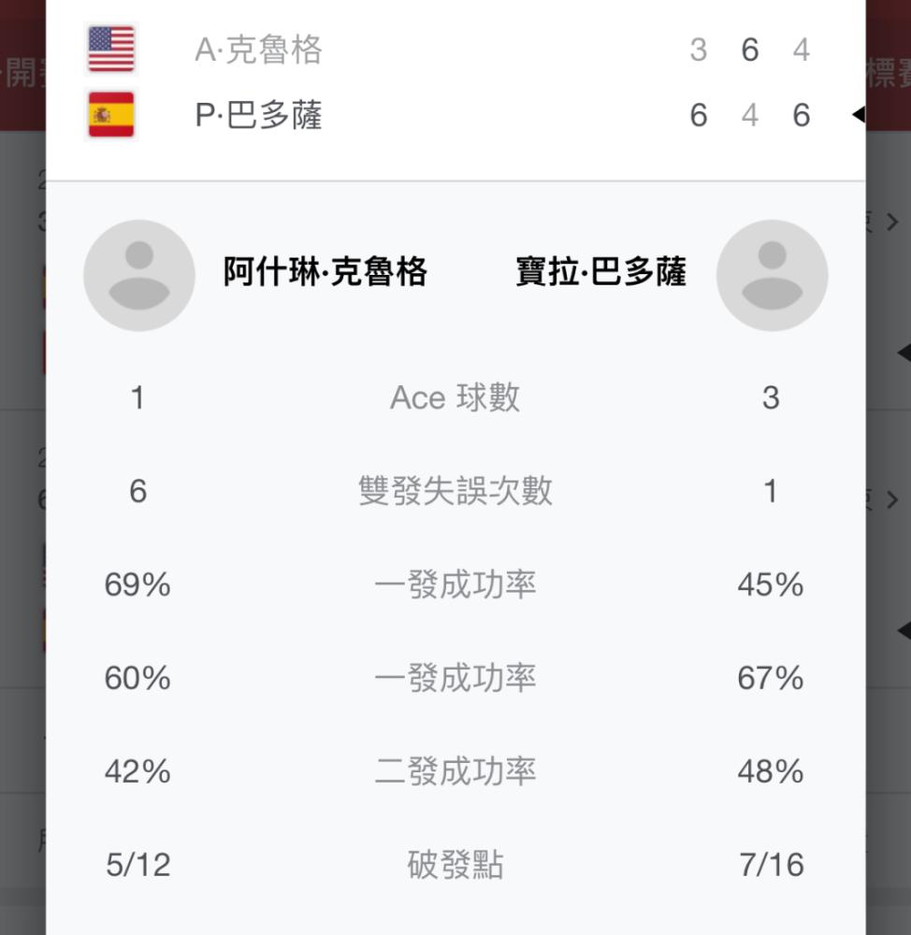911x935 pixels.
Task: Open 阿什琳·克魯格 profile avatar
Action: tap(139, 275)
